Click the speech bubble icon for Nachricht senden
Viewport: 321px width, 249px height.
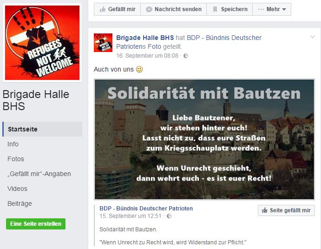[x=149, y=9]
